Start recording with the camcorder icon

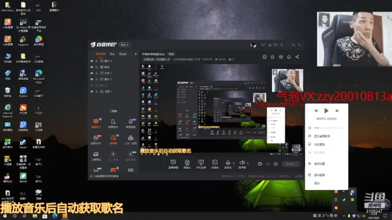tap(260, 164)
